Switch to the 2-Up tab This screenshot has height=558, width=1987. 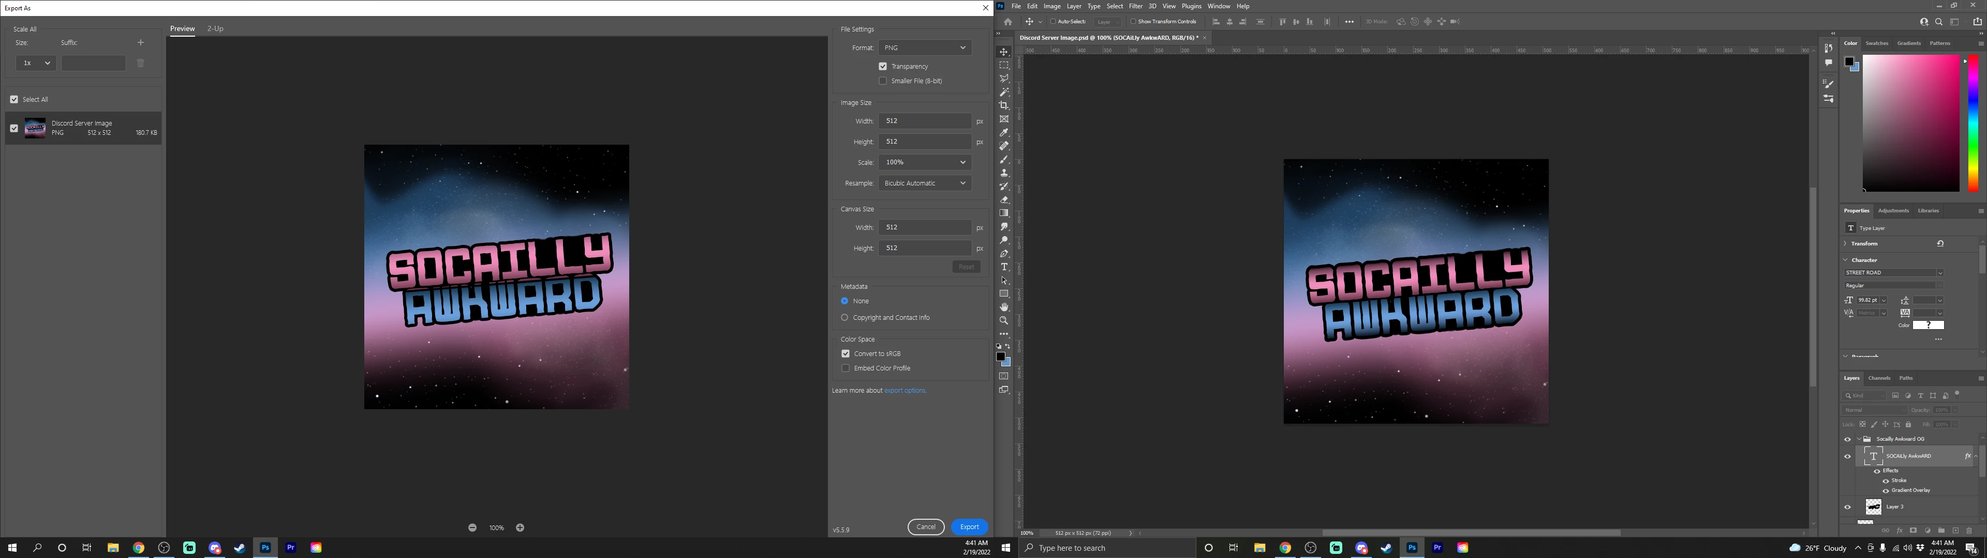pyautogui.click(x=214, y=28)
